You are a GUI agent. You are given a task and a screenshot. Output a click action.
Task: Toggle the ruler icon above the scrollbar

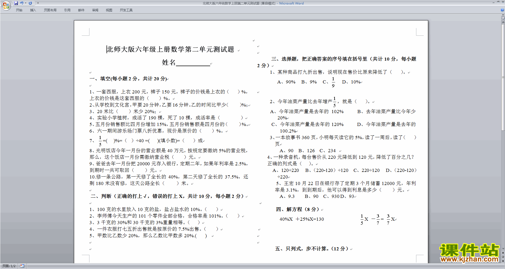coord(503,18)
